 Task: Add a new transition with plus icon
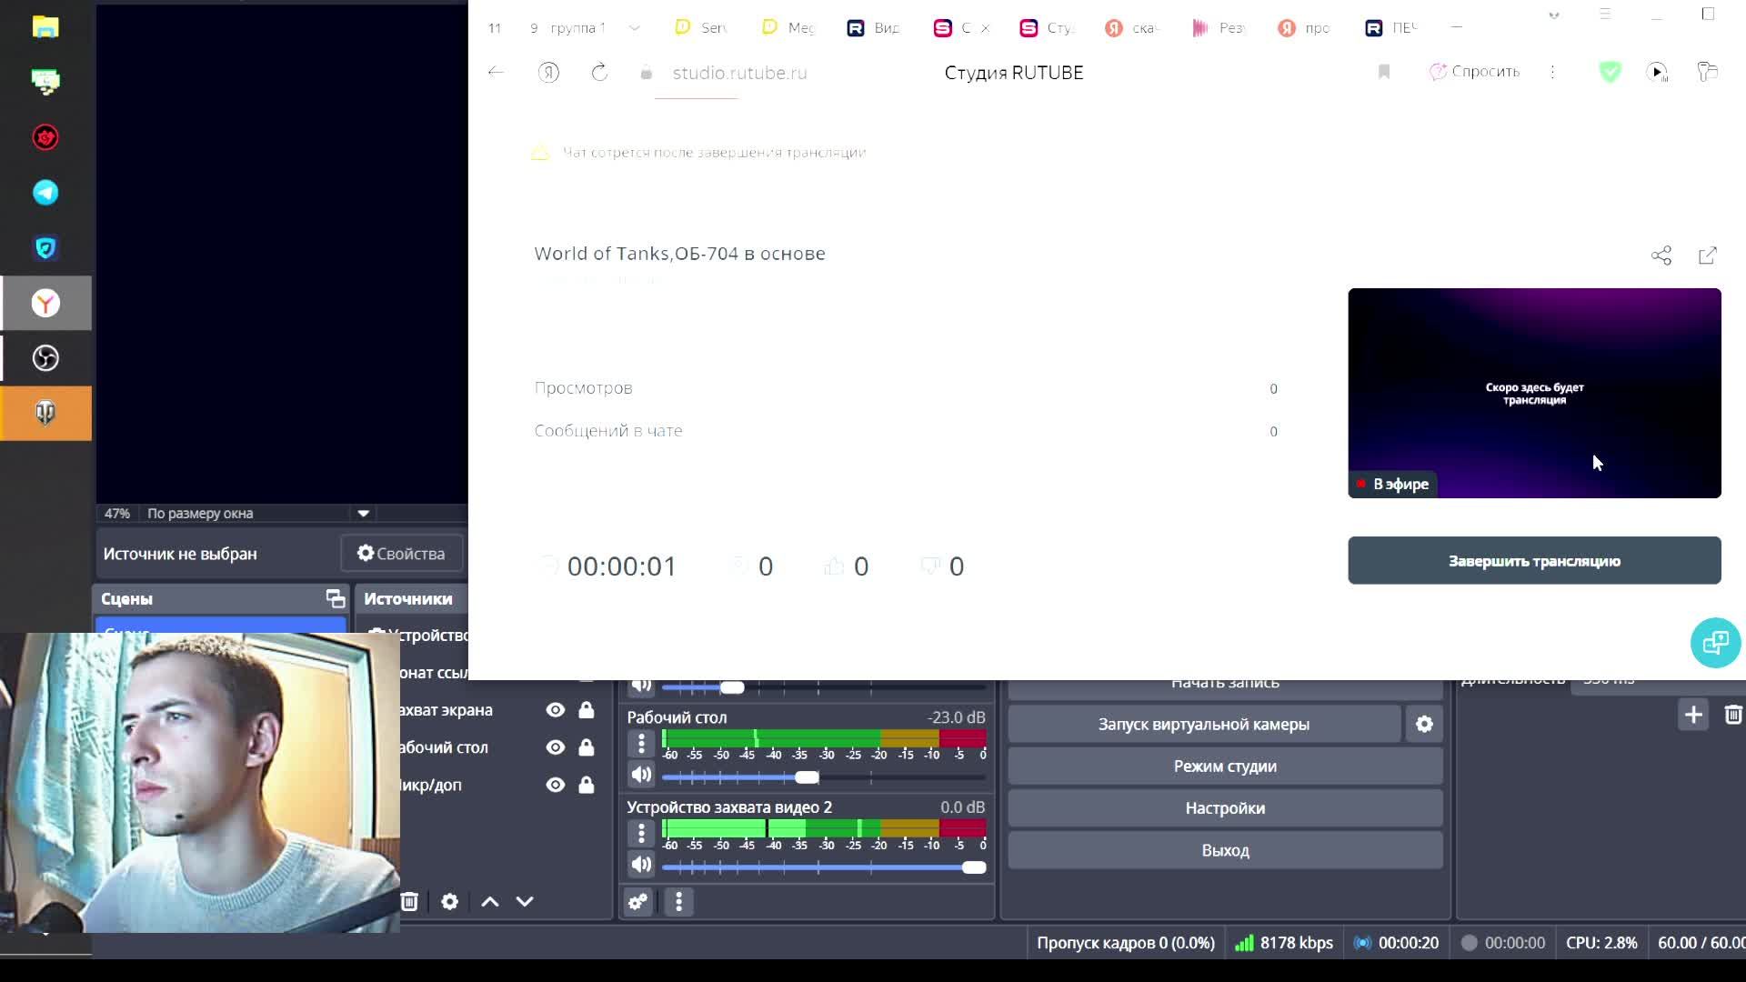[1693, 715]
